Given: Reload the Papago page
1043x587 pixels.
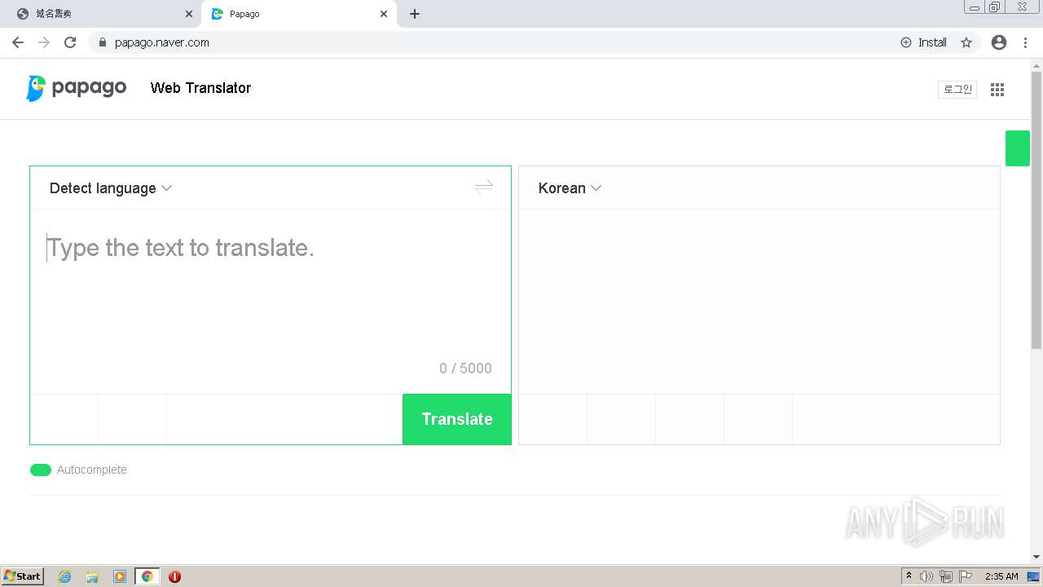Looking at the screenshot, I should point(70,42).
